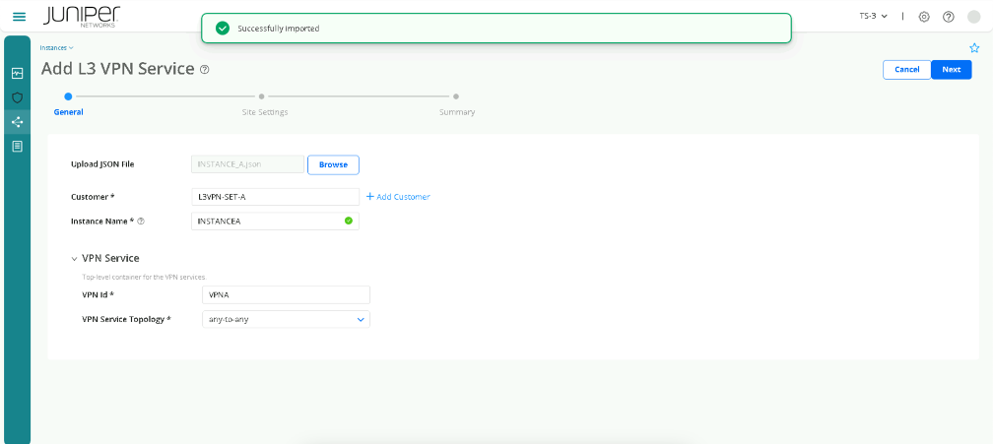The image size is (993, 445).
Task: Open the user avatar menu
Action: tap(974, 17)
